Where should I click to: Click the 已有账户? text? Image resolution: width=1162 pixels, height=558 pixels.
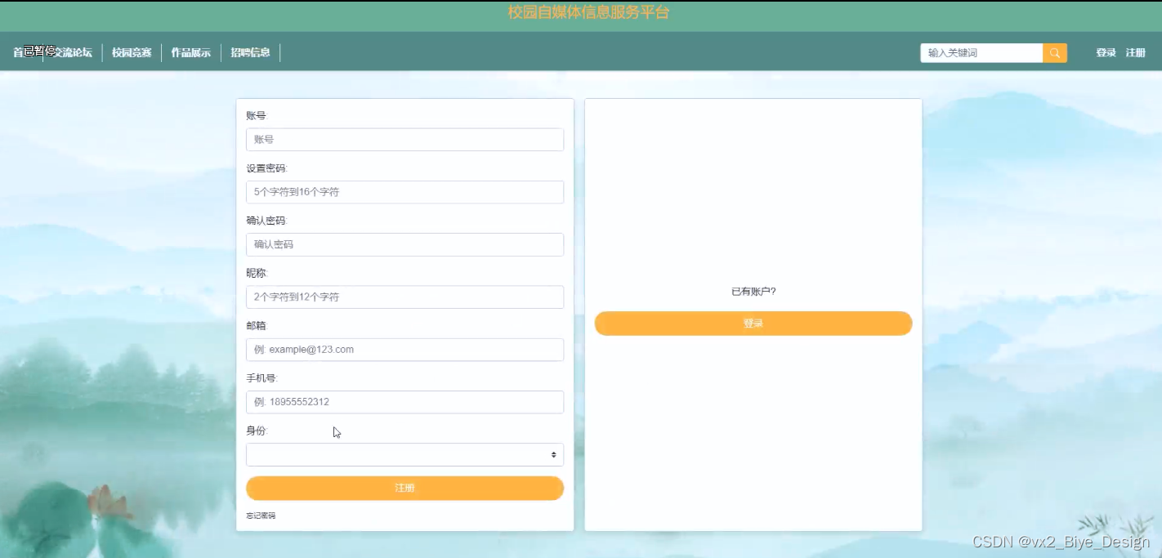[x=753, y=292]
